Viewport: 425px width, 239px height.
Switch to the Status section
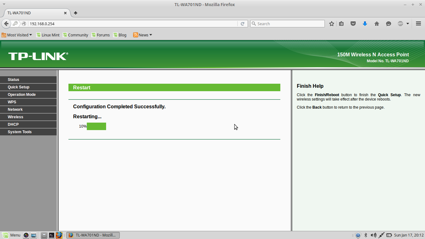pos(13,79)
